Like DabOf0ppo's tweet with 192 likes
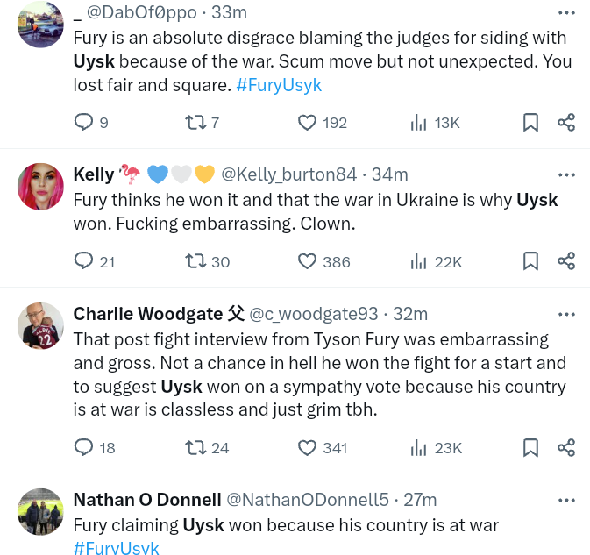Image resolution: width=590 pixels, height=555 pixels. coord(307,123)
